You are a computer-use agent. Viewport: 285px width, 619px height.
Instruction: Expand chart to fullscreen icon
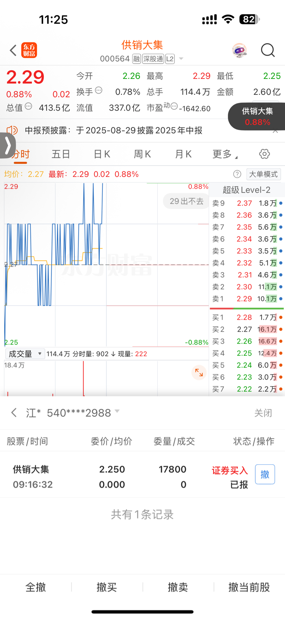199,373
